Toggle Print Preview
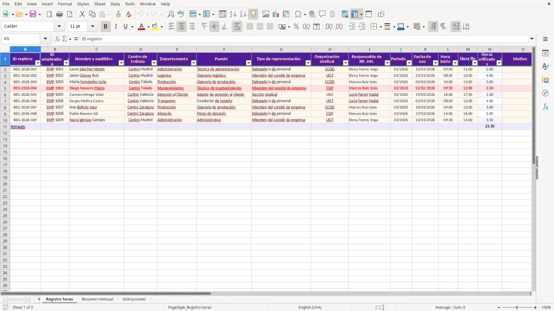This screenshot has width=554, height=311. pyautogui.click(x=70, y=14)
